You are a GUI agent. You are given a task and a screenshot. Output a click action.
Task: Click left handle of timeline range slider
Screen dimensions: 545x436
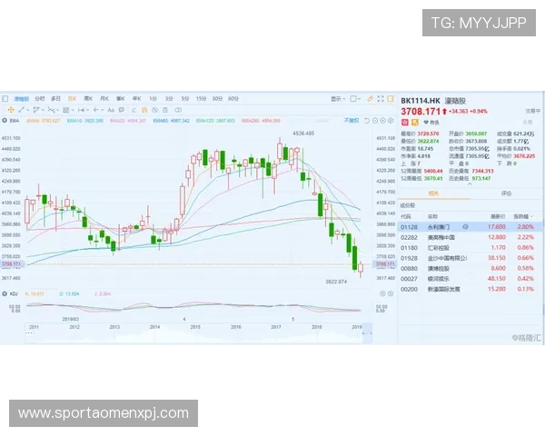364,333
